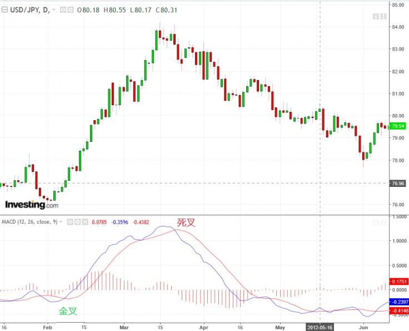
Task: Click the red 0.1751 histogram value label
Action: pos(398,281)
